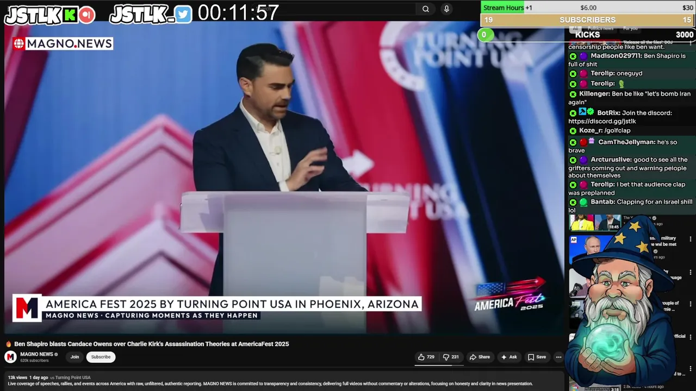Click the verified badge beside MAGNO NEWS

click(56, 355)
